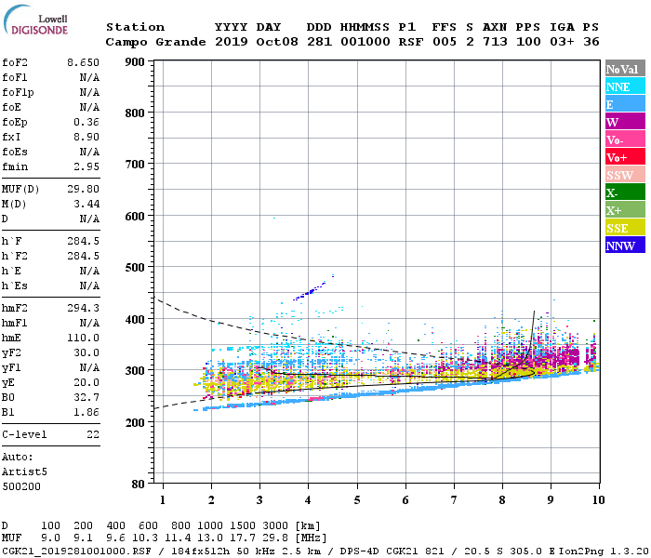Click the 80 km height axis label
Image resolution: width=651 pixels, height=558 pixels.
tap(139, 485)
